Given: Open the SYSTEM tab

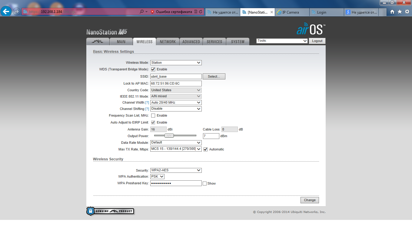Looking at the screenshot, I should click(238, 42).
